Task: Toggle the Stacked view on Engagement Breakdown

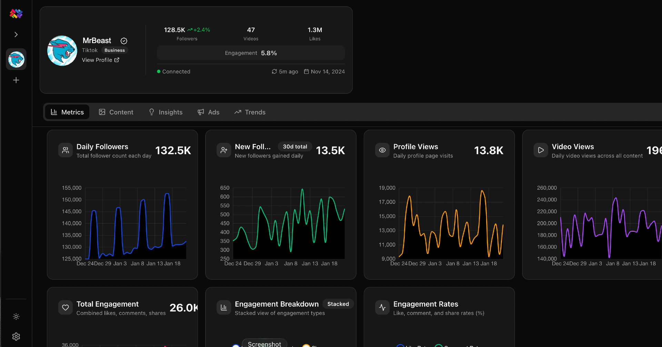Action: (338, 304)
